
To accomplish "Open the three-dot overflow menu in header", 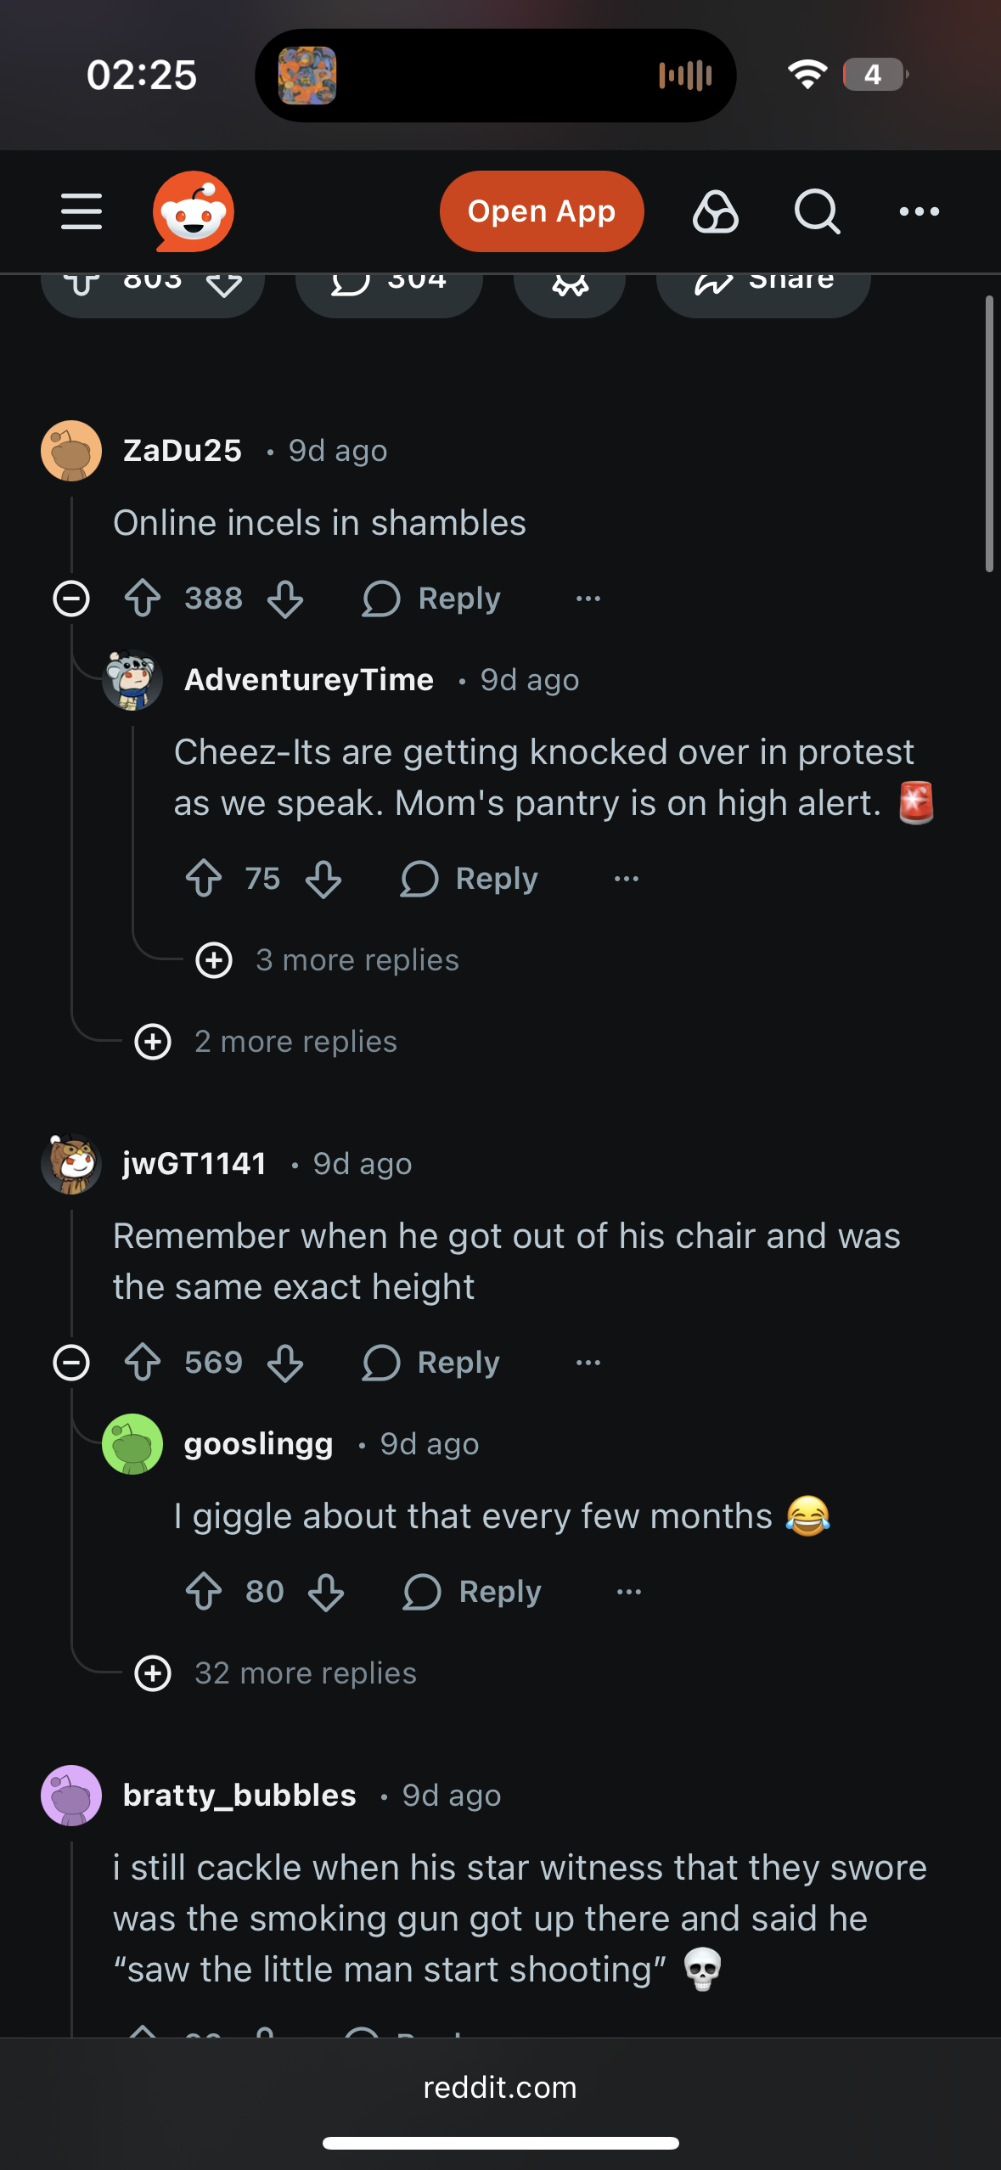I will (919, 211).
